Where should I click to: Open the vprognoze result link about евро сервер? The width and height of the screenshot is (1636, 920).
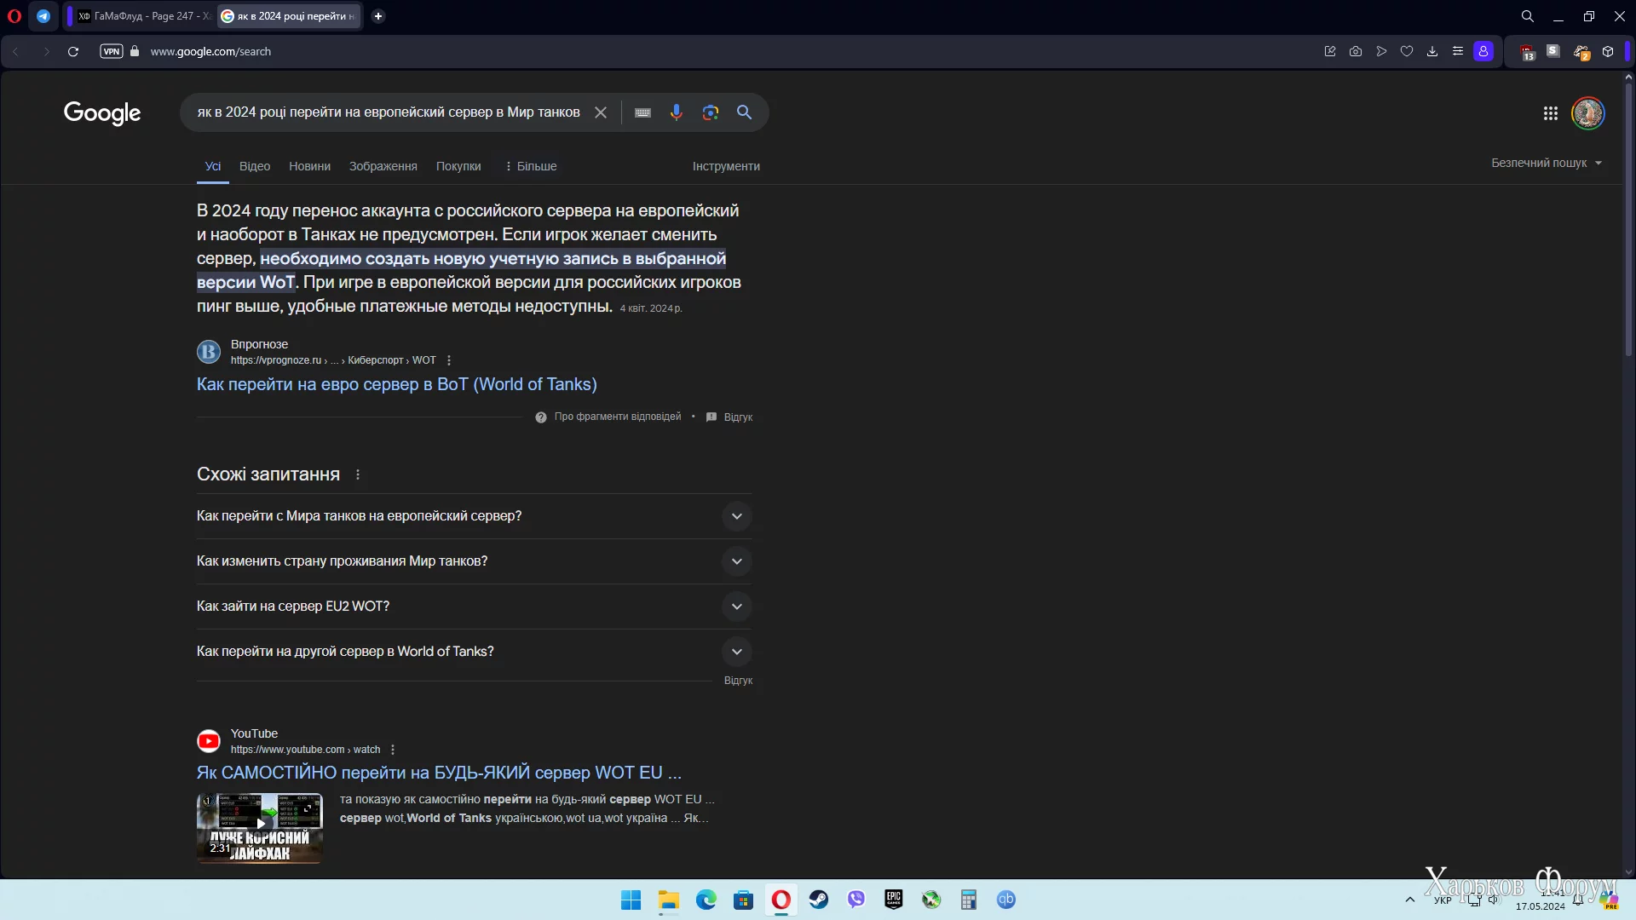tap(396, 384)
